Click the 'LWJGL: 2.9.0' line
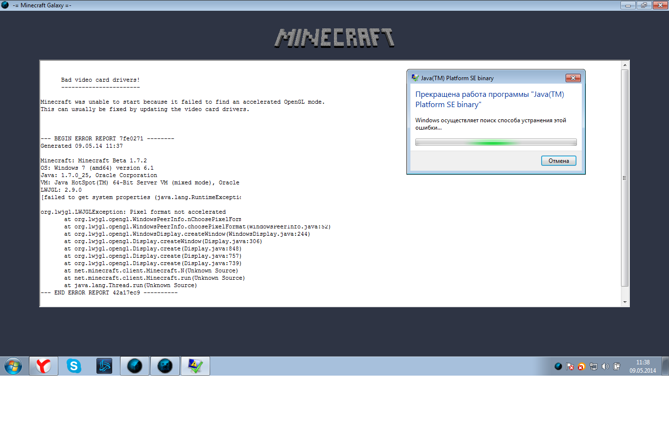Image resolution: width=669 pixels, height=426 pixels. [61, 190]
